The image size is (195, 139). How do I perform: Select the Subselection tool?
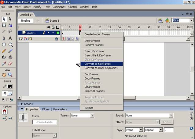[10, 19]
